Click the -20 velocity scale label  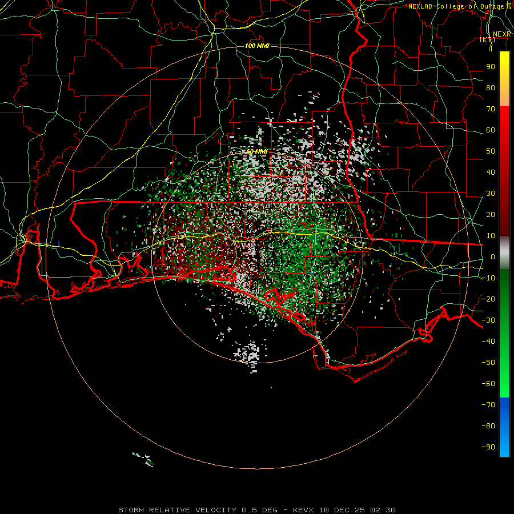click(488, 299)
